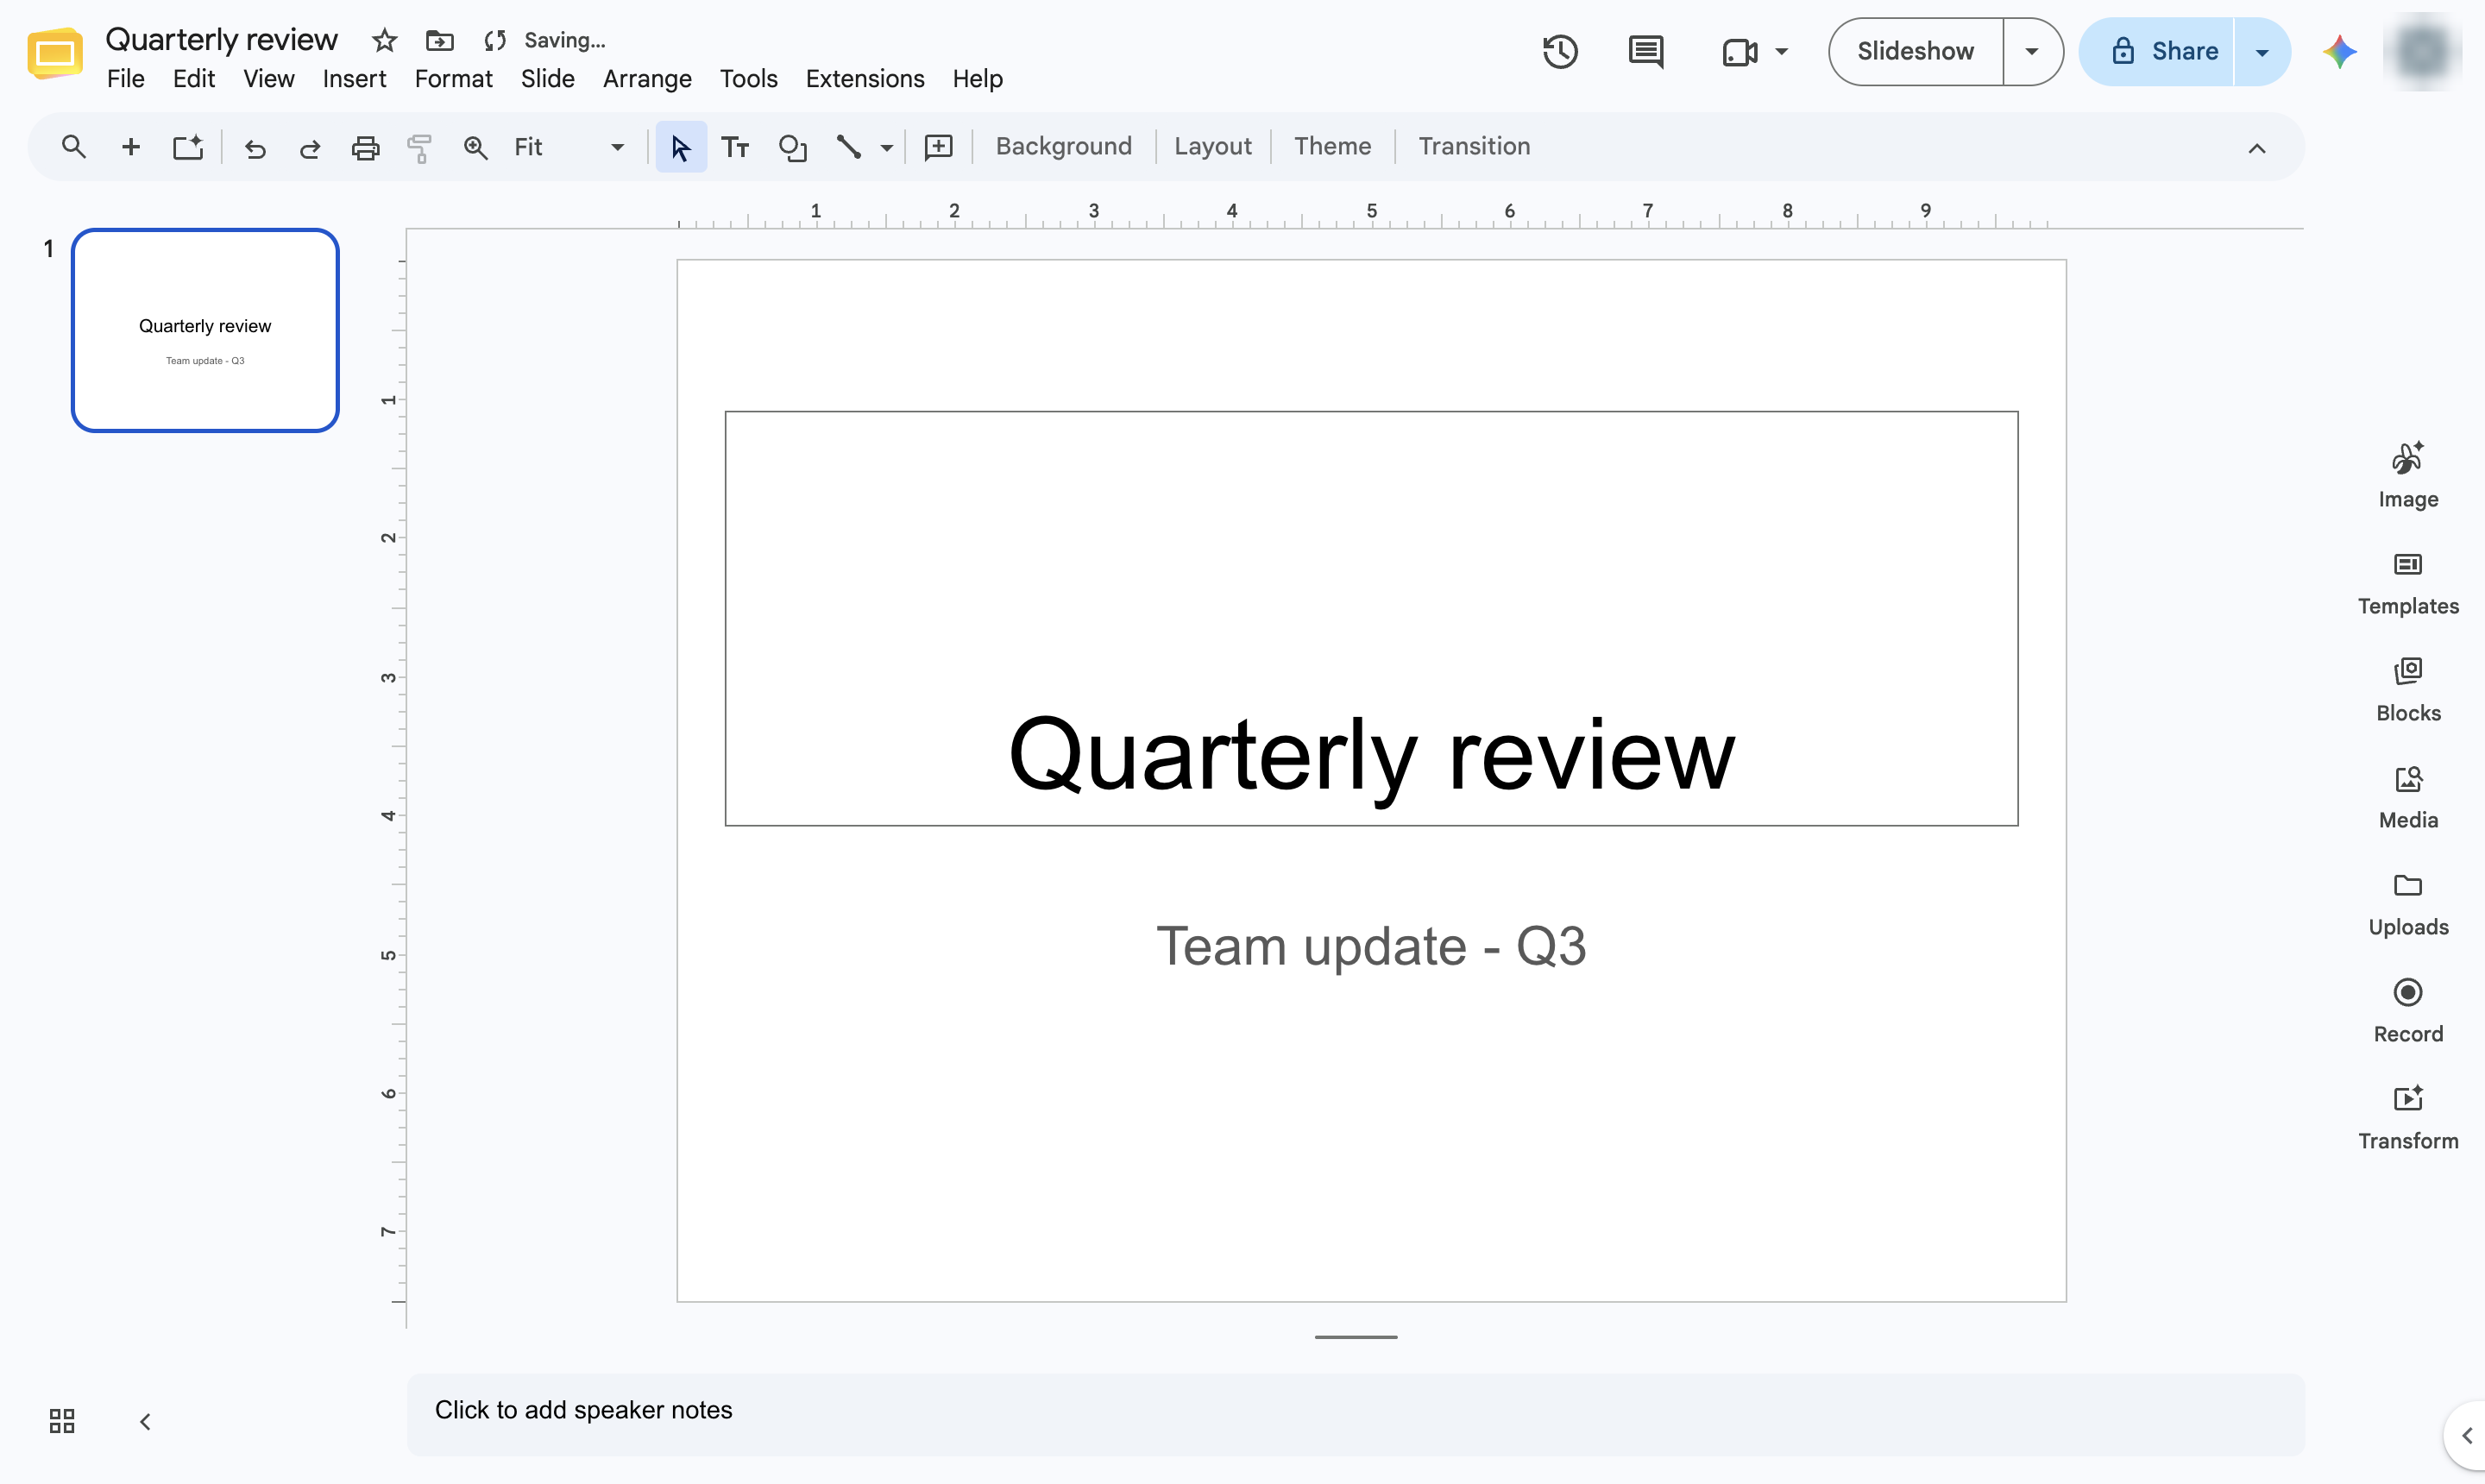
Task: Expand the video call camera dropdown
Action: [x=1781, y=51]
